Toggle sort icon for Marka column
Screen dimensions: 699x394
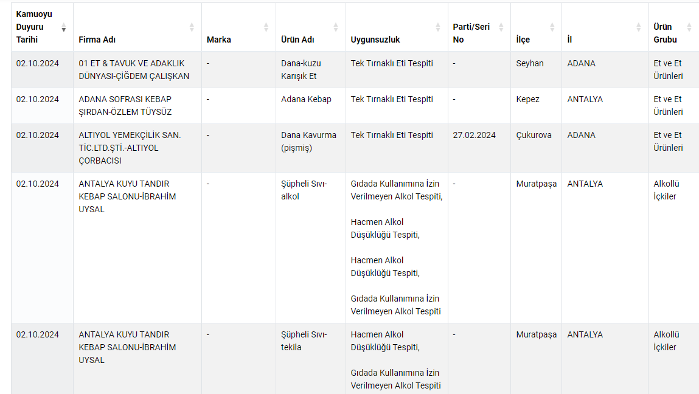[x=266, y=27]
